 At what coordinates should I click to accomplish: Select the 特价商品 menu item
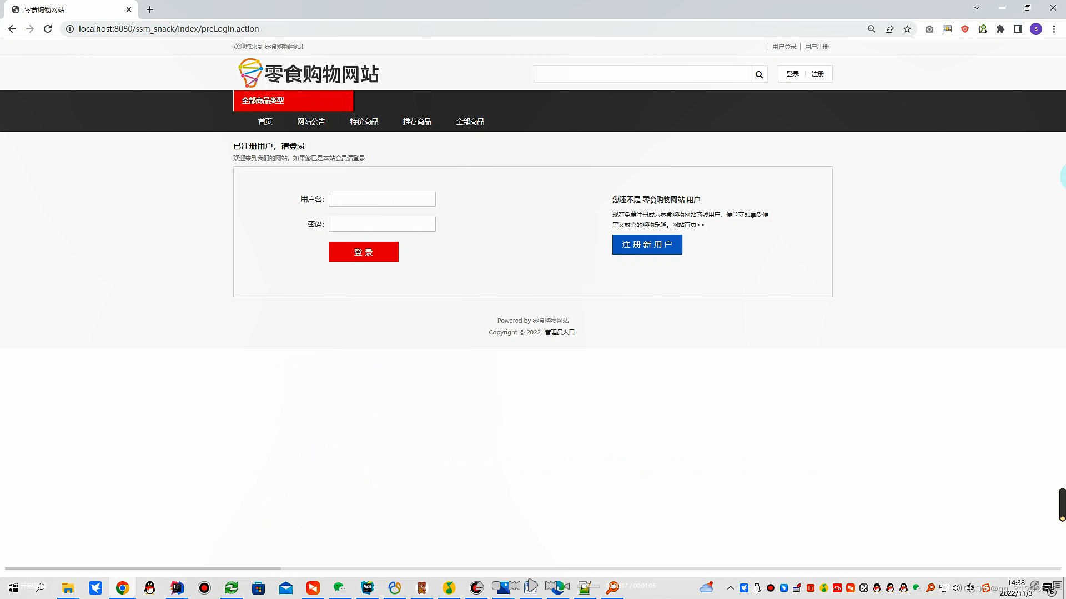point(364,121)
